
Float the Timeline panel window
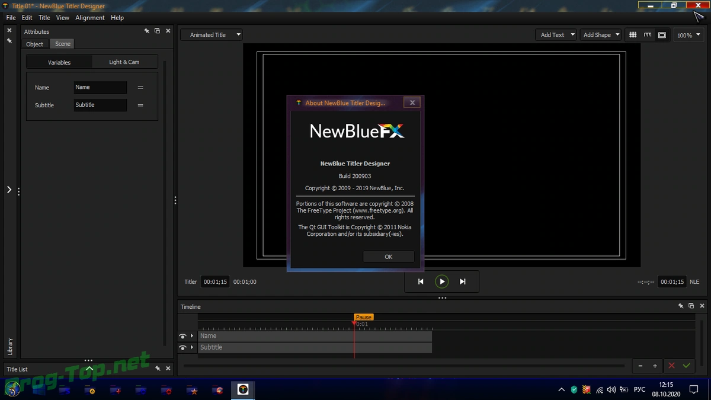pyautogui.click(x=691, y=306)
